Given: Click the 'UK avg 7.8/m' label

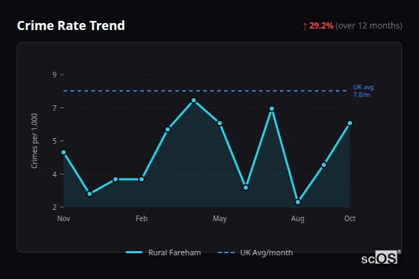Looking at the screenshot, I should 363,91.
